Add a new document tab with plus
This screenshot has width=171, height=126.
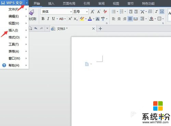100,29
